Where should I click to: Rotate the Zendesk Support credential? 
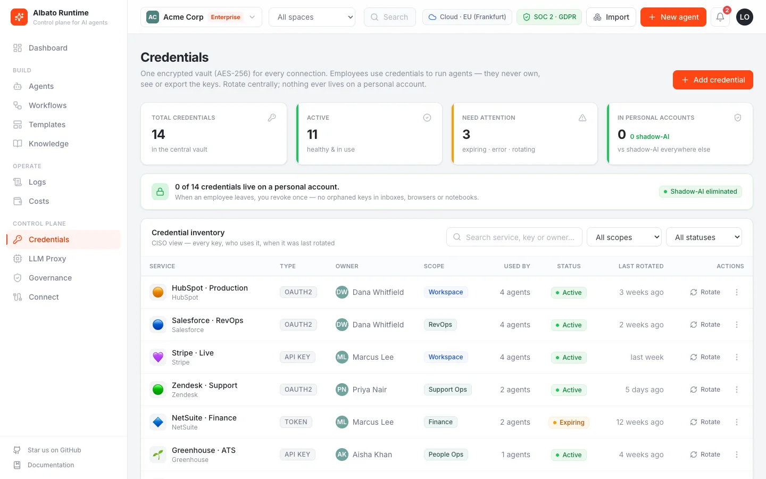[705, 390]
